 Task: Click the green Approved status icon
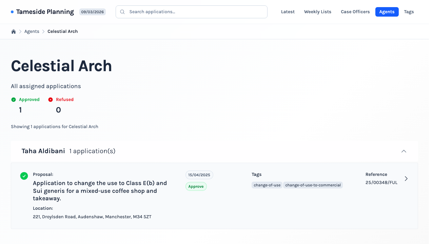[x=14, y=100]
